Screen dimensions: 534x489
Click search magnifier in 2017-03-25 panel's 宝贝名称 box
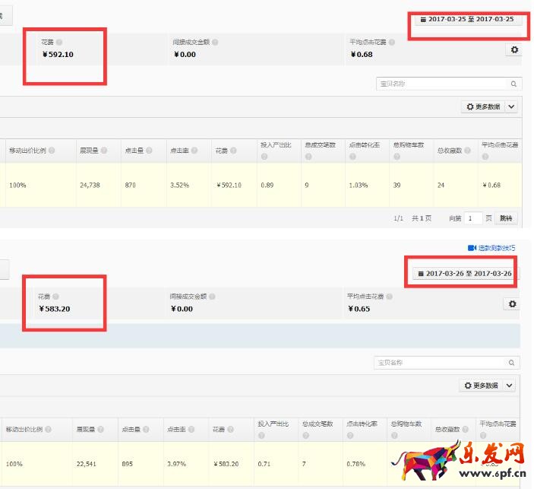pos(514,84)
